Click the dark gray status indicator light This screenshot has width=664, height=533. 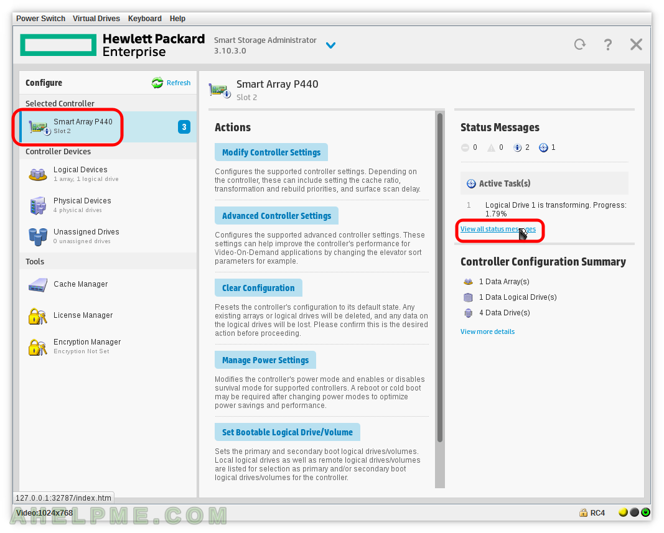pyautogui.click(x=634, y=512)
